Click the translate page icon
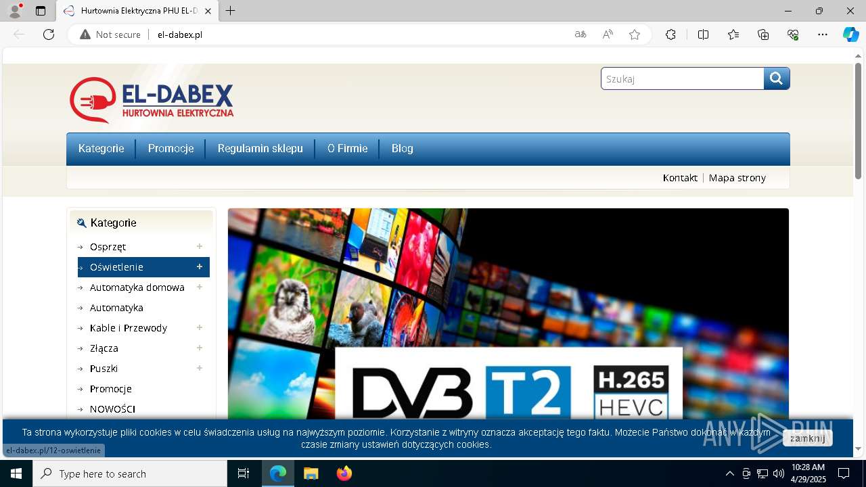The height and width of the screenshot is (487, 866). click(580, 34)
